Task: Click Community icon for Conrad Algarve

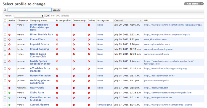Action: tap(74, 105)
